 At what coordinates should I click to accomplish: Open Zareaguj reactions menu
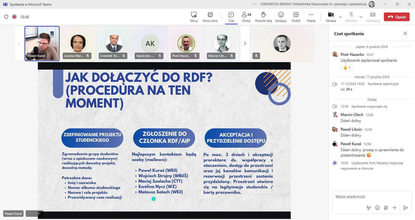(x=281, y=17)
